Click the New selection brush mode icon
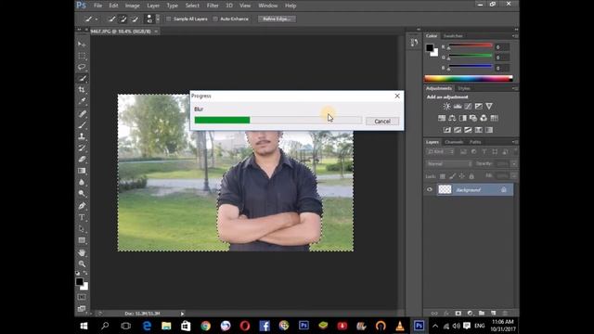The height and width of the screenshot is (334, 594). (x=111, y=19)
